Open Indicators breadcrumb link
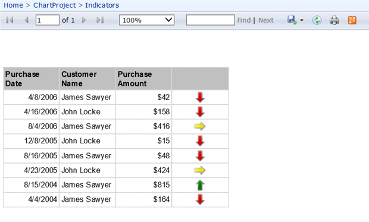Viewport: 369px width, 222px height. 102,5
